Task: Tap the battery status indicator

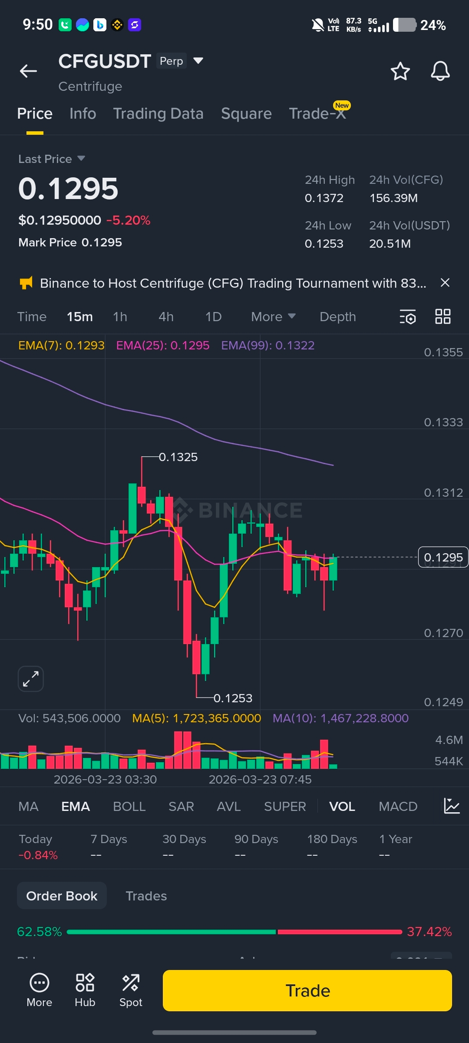Action: pos(405,25)
